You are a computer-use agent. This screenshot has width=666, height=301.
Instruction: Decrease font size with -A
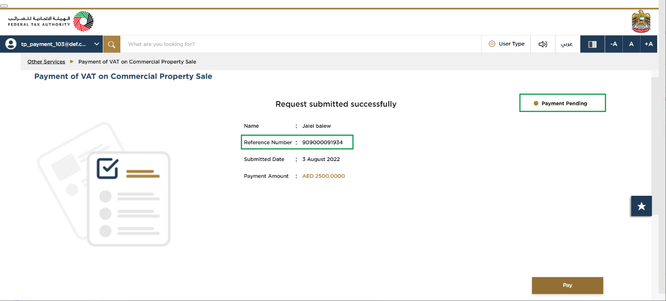coord(614,44)
